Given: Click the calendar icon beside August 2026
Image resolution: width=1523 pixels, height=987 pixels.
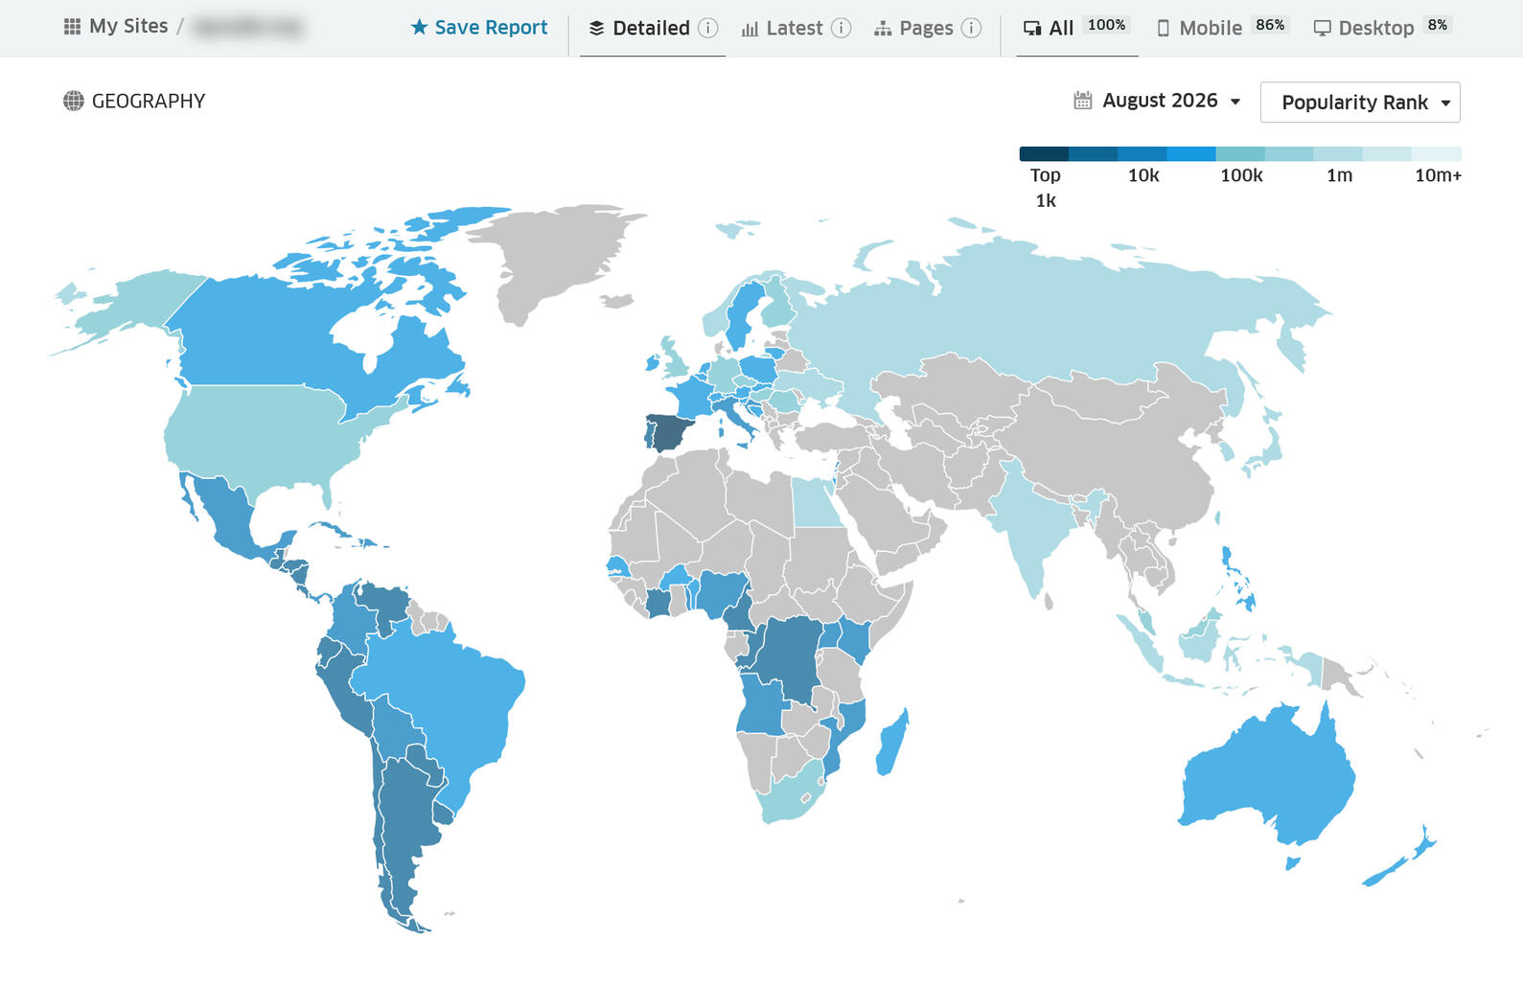Looking at the screenshot, I should tap(1083, 100).
